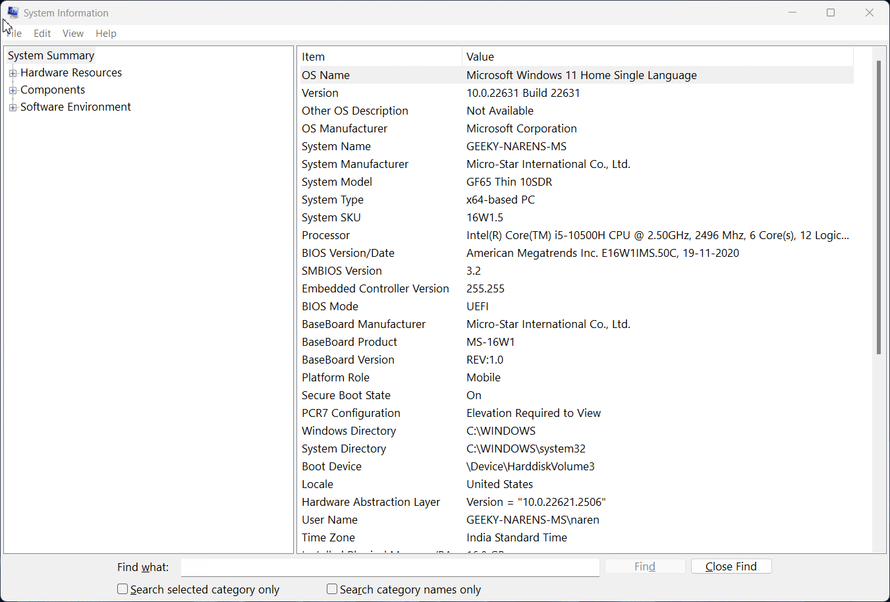Click the MS-16W1 baseboard value
Screen dimensions: 890x602
pyautogui.click(x=491, y=342)
